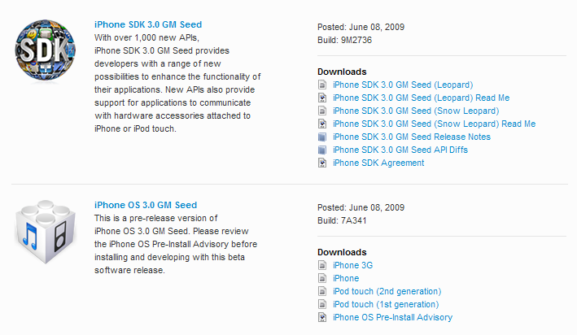
Task: Open iPhone SDK 3.0 GM Seed Release Notes
Action: point(412,137)
